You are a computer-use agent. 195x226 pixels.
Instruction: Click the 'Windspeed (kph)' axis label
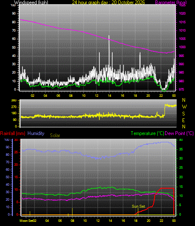click(31, 2)
